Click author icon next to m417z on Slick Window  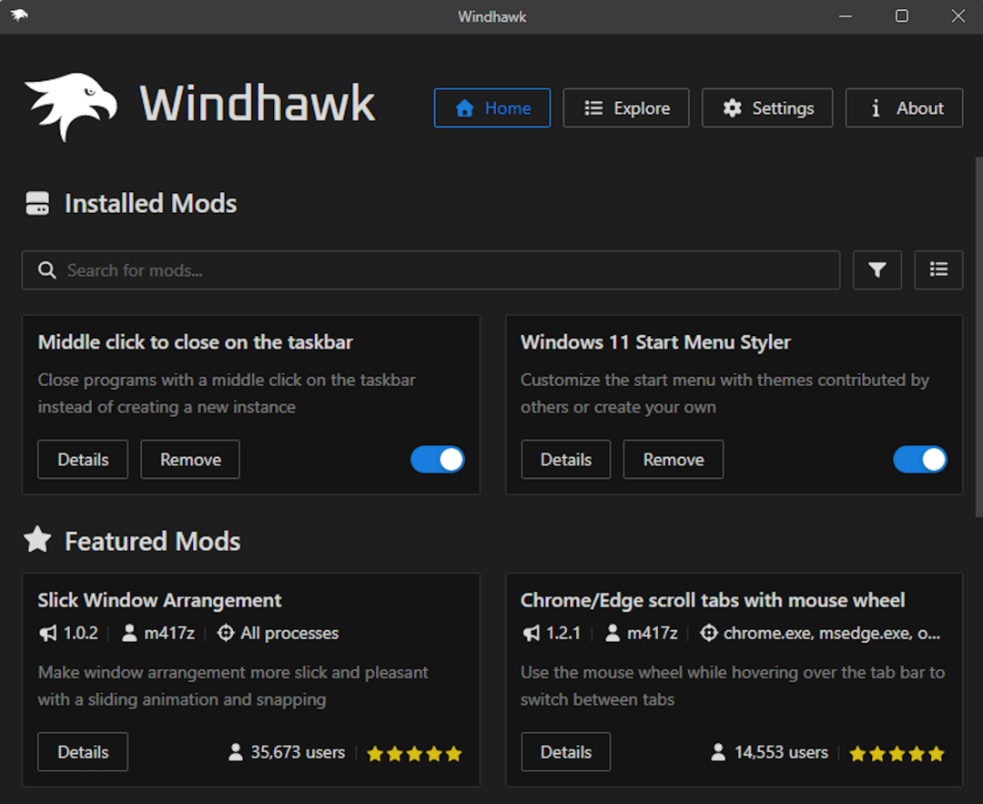(130, 633)
